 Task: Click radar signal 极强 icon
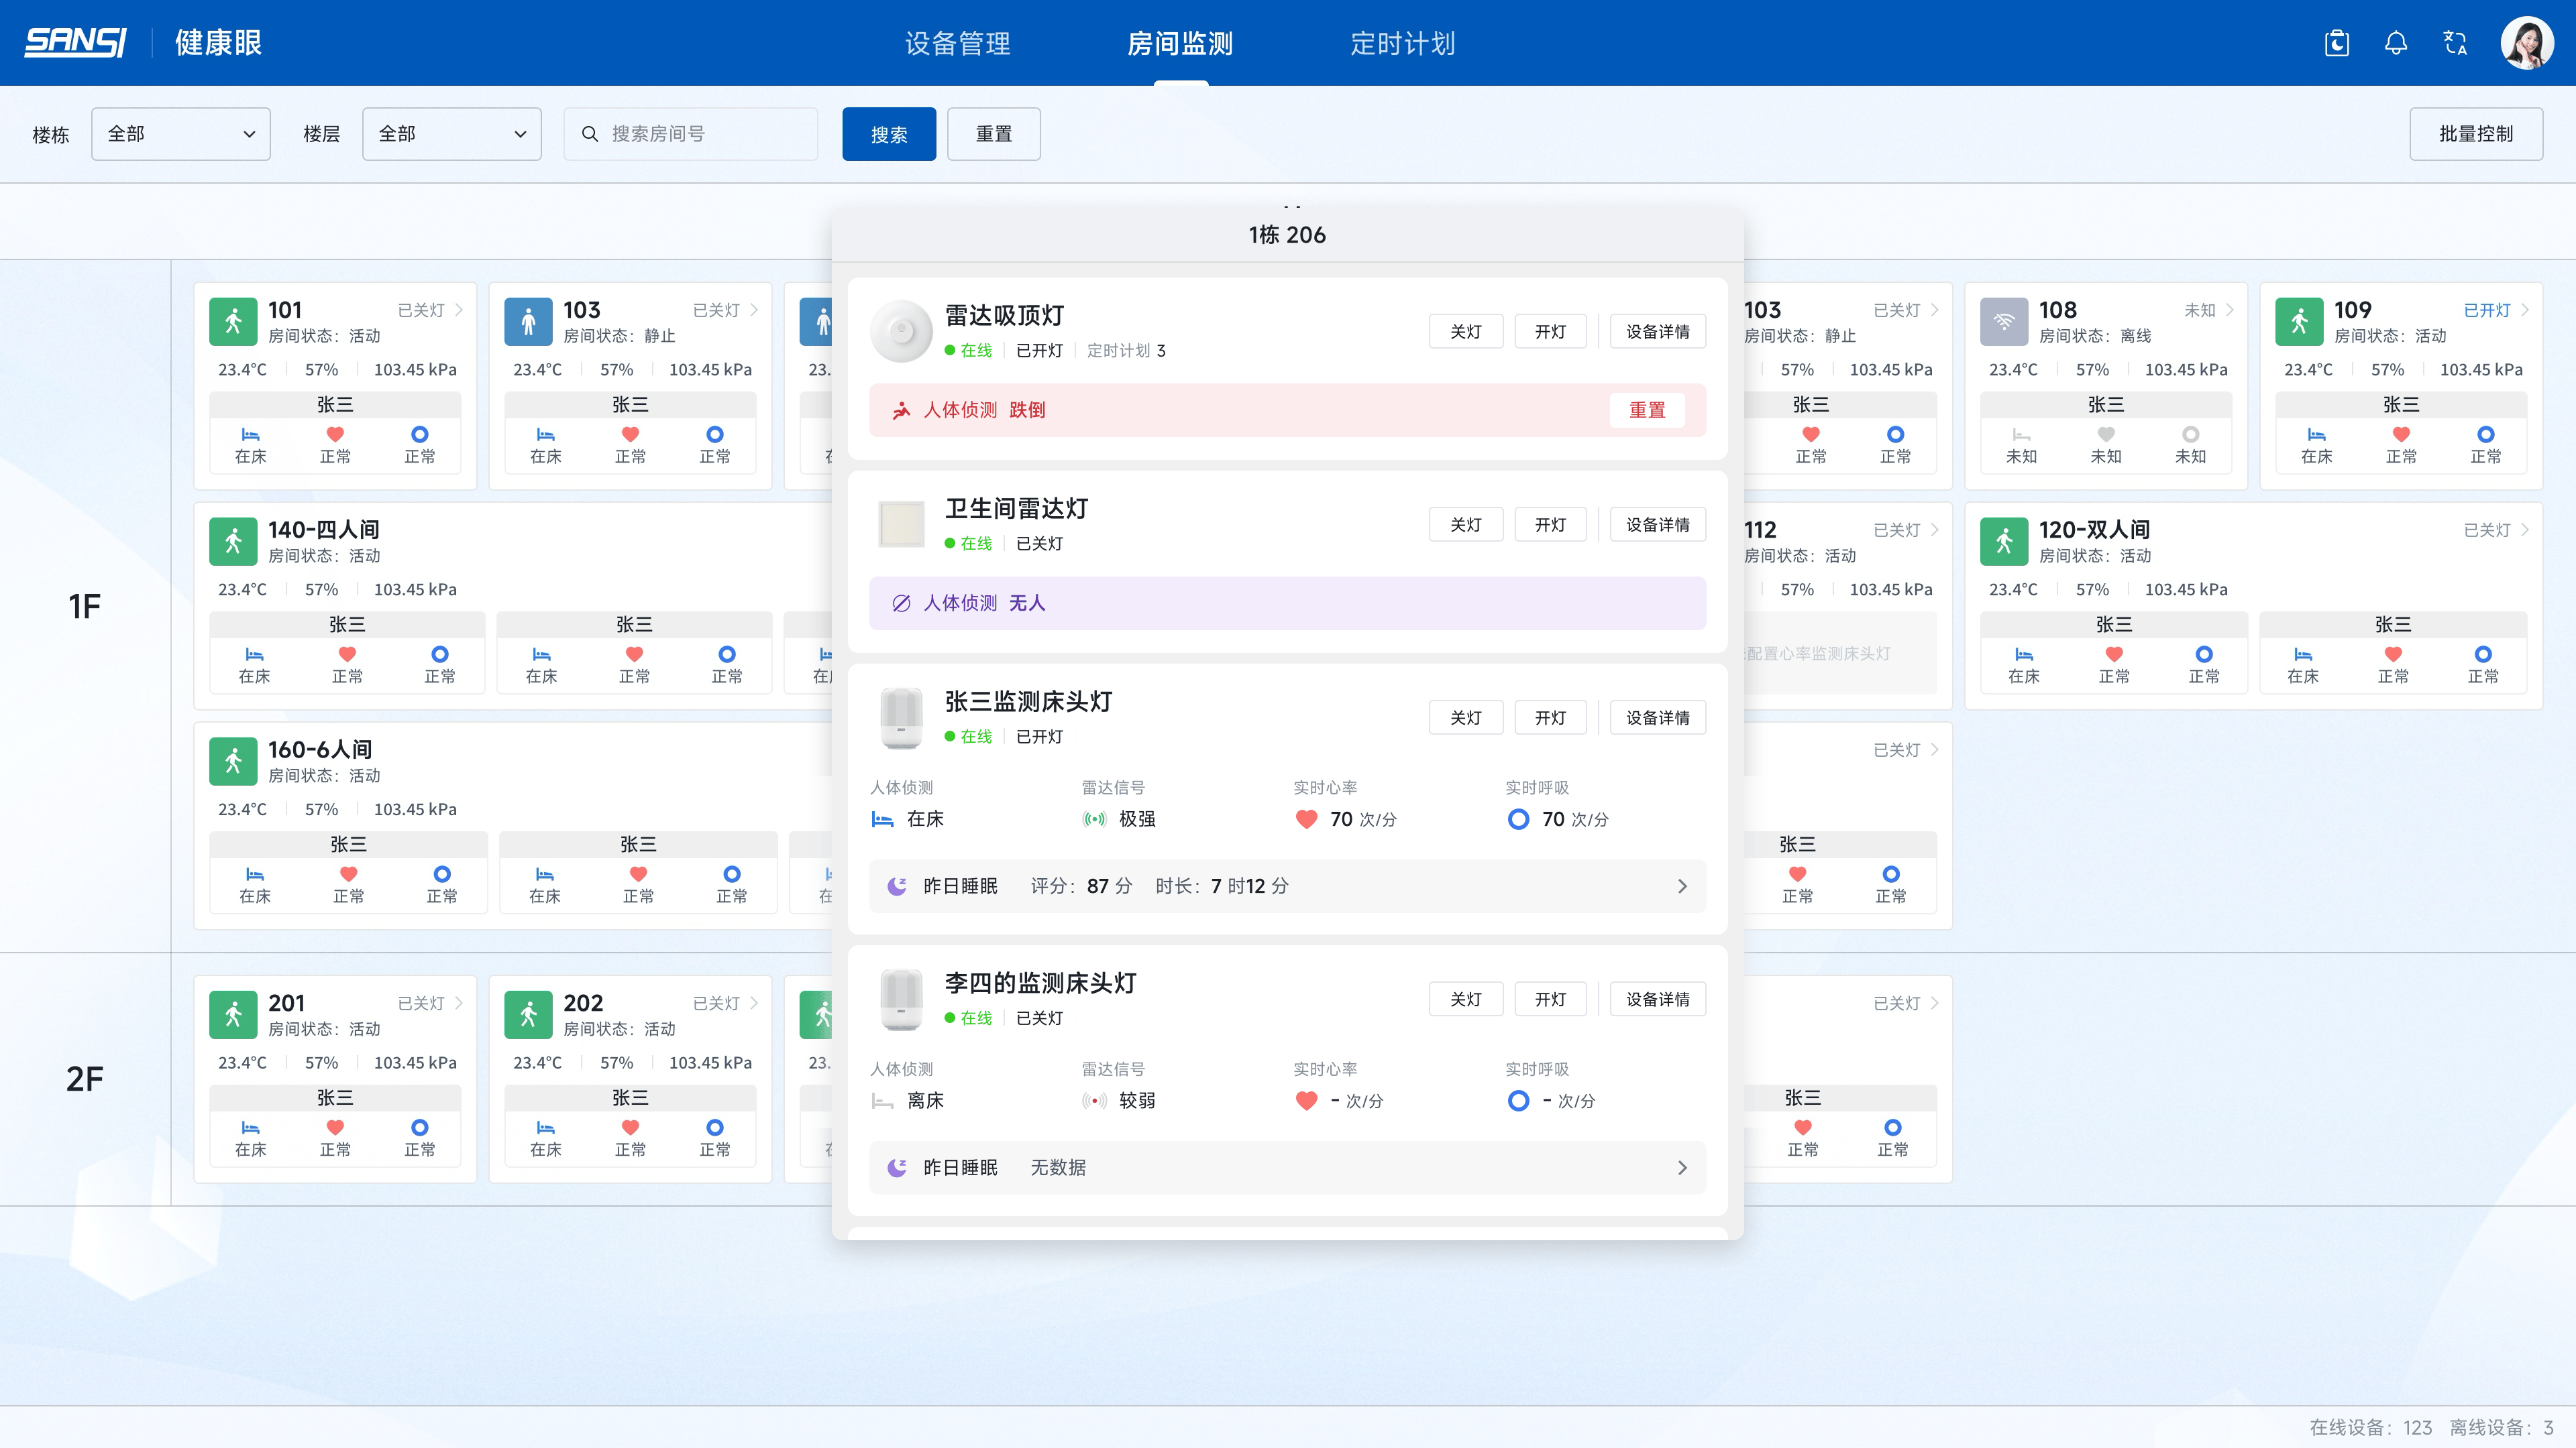(x=1095, y=819)
